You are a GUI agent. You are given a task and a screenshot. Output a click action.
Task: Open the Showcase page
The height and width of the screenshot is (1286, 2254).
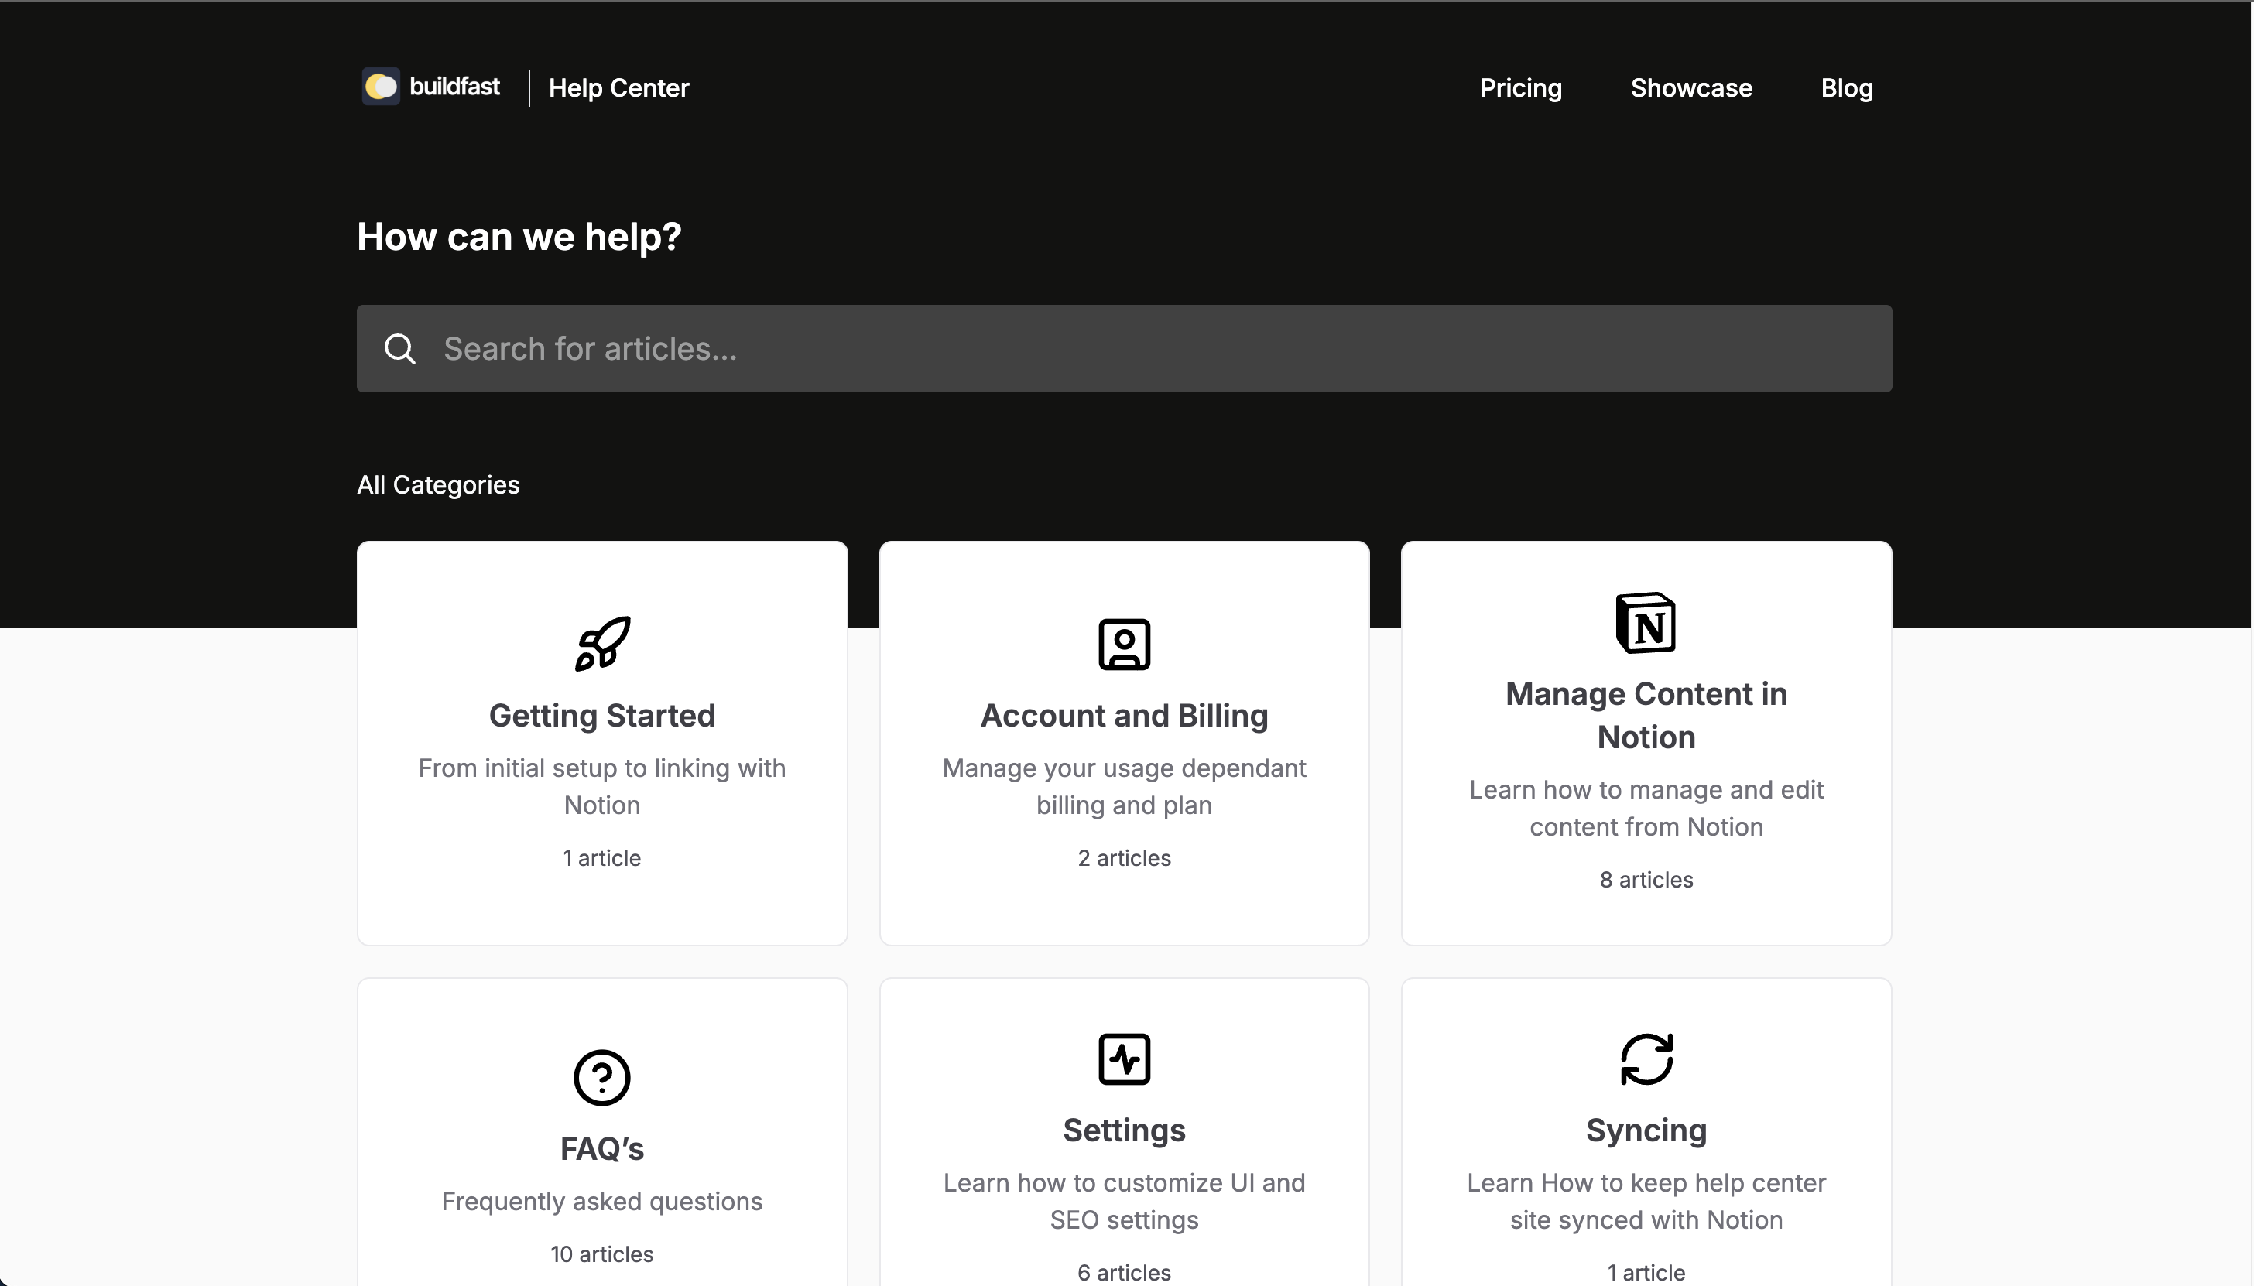click(1690, 87)
